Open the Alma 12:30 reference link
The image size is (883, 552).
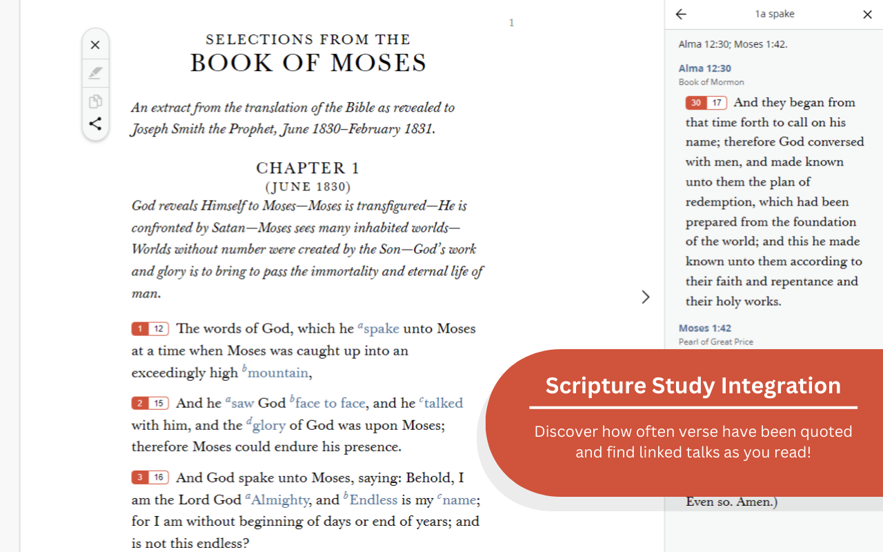[704, 68]
